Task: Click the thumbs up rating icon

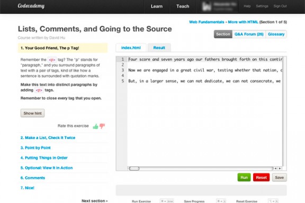Action: (95, 126)
